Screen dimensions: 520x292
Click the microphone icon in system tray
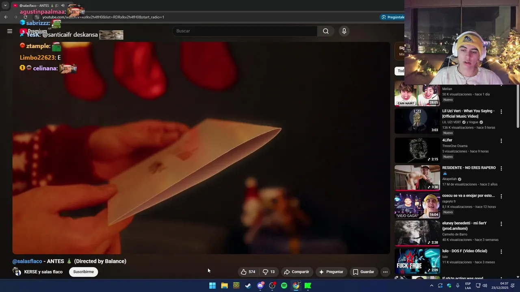tap(458, 286)
